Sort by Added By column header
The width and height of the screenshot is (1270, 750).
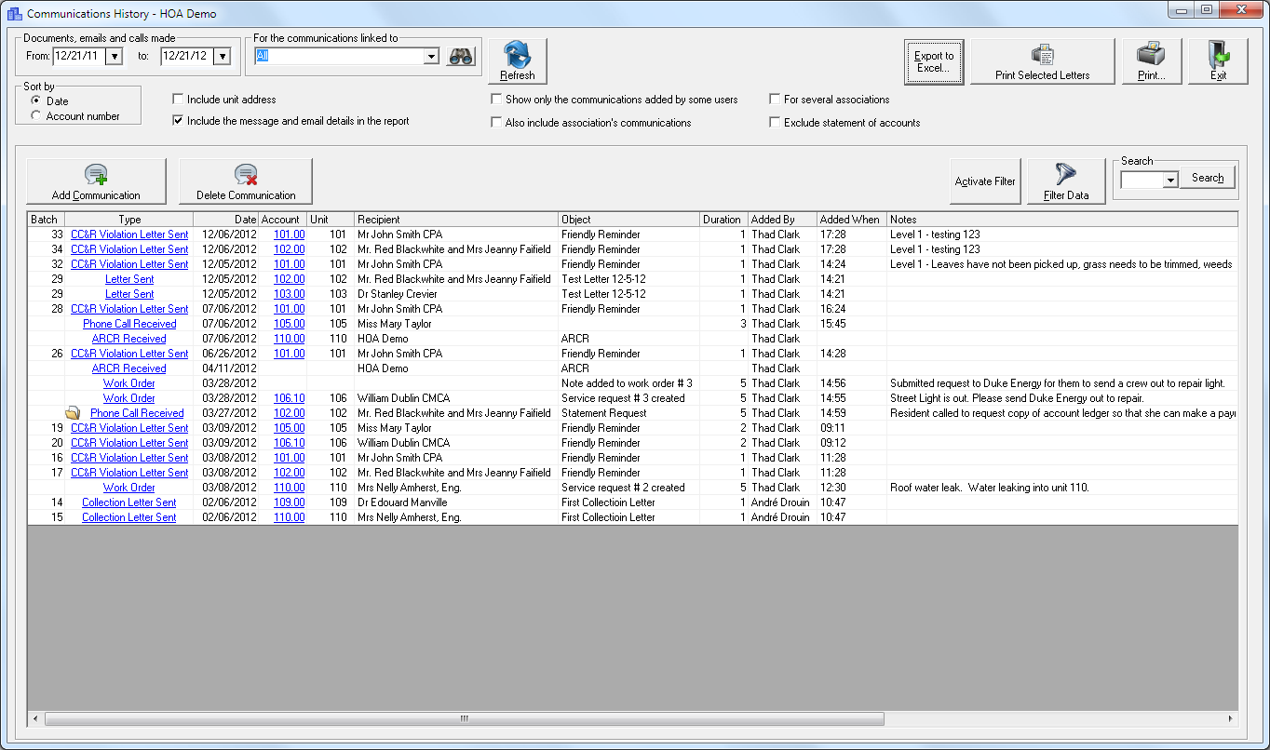[782, 220]
